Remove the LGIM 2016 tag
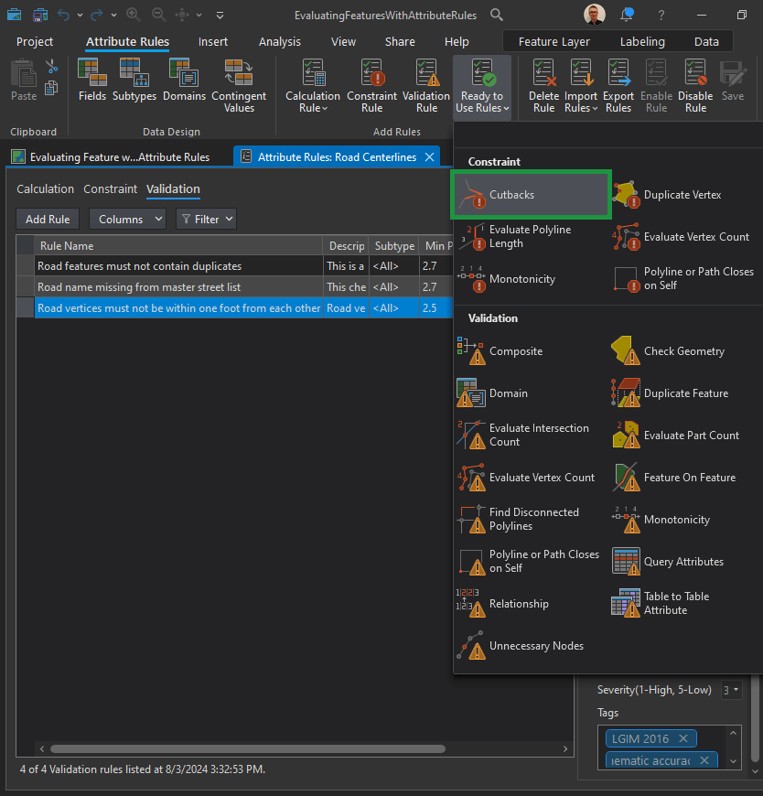763x796 pixels. (x=684, y=738)
